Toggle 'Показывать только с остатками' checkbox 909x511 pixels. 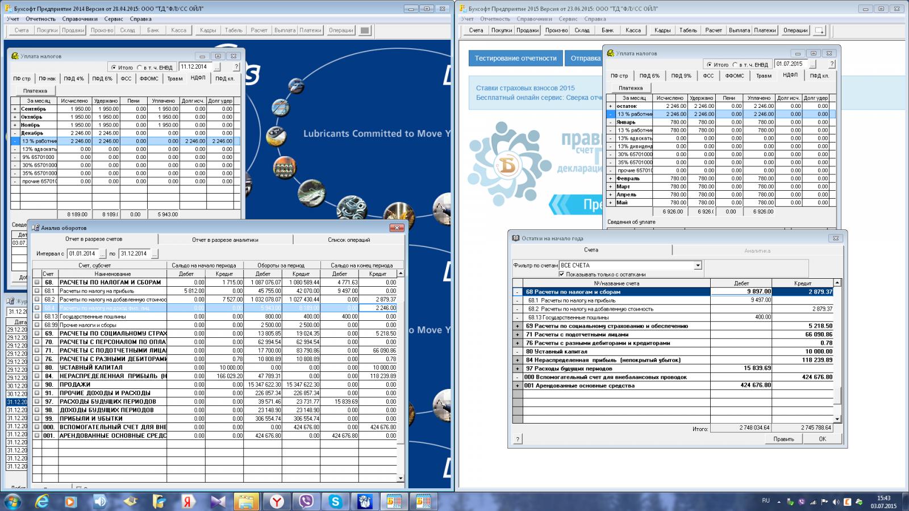(562, 274)
